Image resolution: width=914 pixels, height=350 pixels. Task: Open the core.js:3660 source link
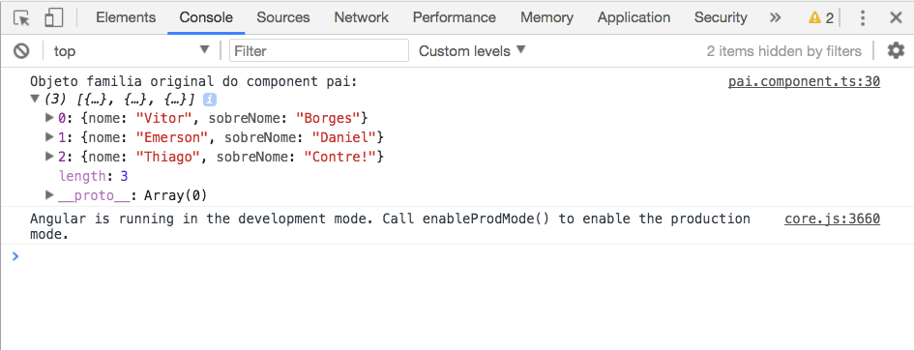[832, 219]
